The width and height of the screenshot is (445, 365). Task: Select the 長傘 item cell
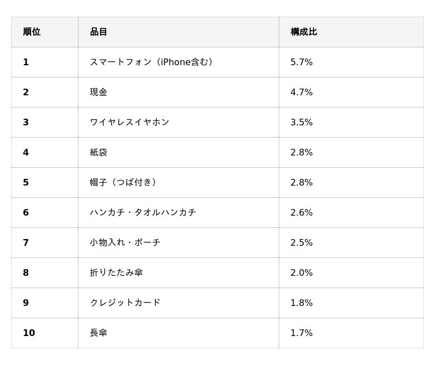[x=179, y=333]
